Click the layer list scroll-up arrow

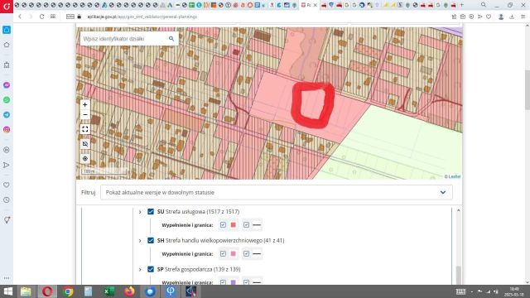(x=458, y=210)
